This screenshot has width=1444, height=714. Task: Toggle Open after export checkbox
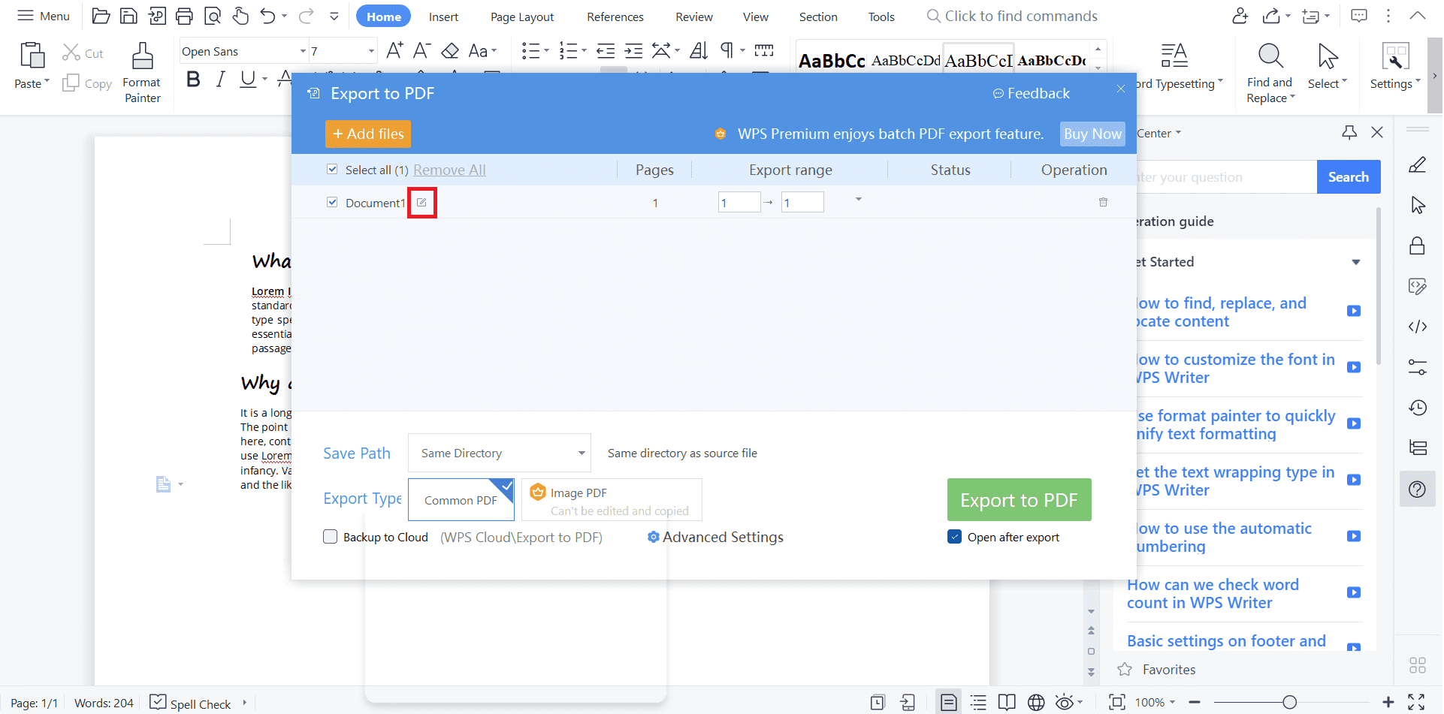[955, 537]
